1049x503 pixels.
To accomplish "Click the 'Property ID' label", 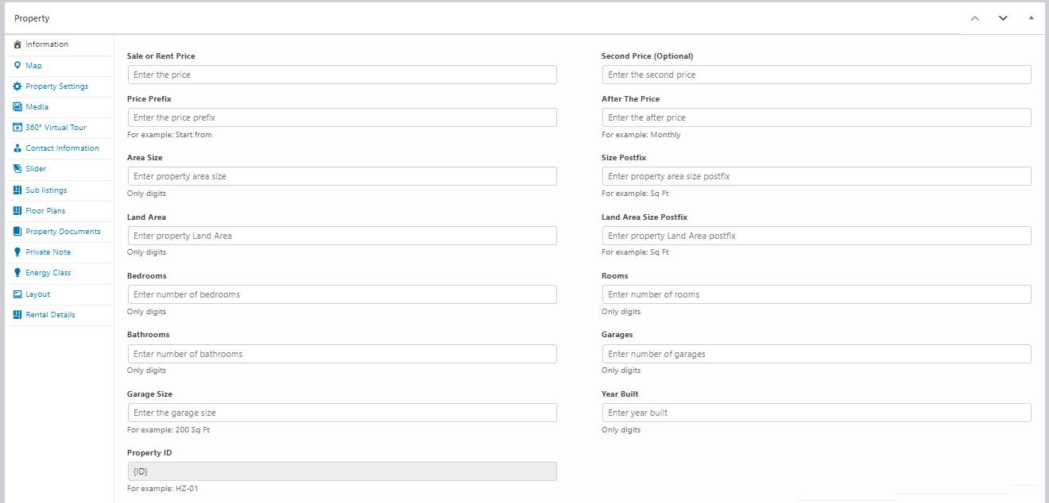I will (149, 453).
